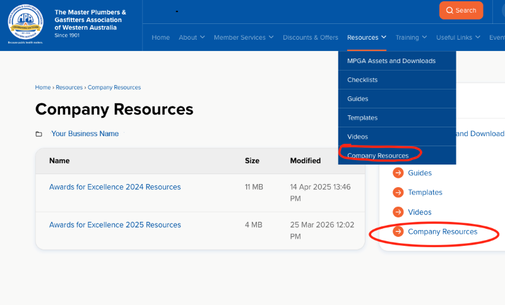This screenshot has height=305, width=505.
Task: Expand the Member Services dropdown
Action: click(x=243, y=38)
